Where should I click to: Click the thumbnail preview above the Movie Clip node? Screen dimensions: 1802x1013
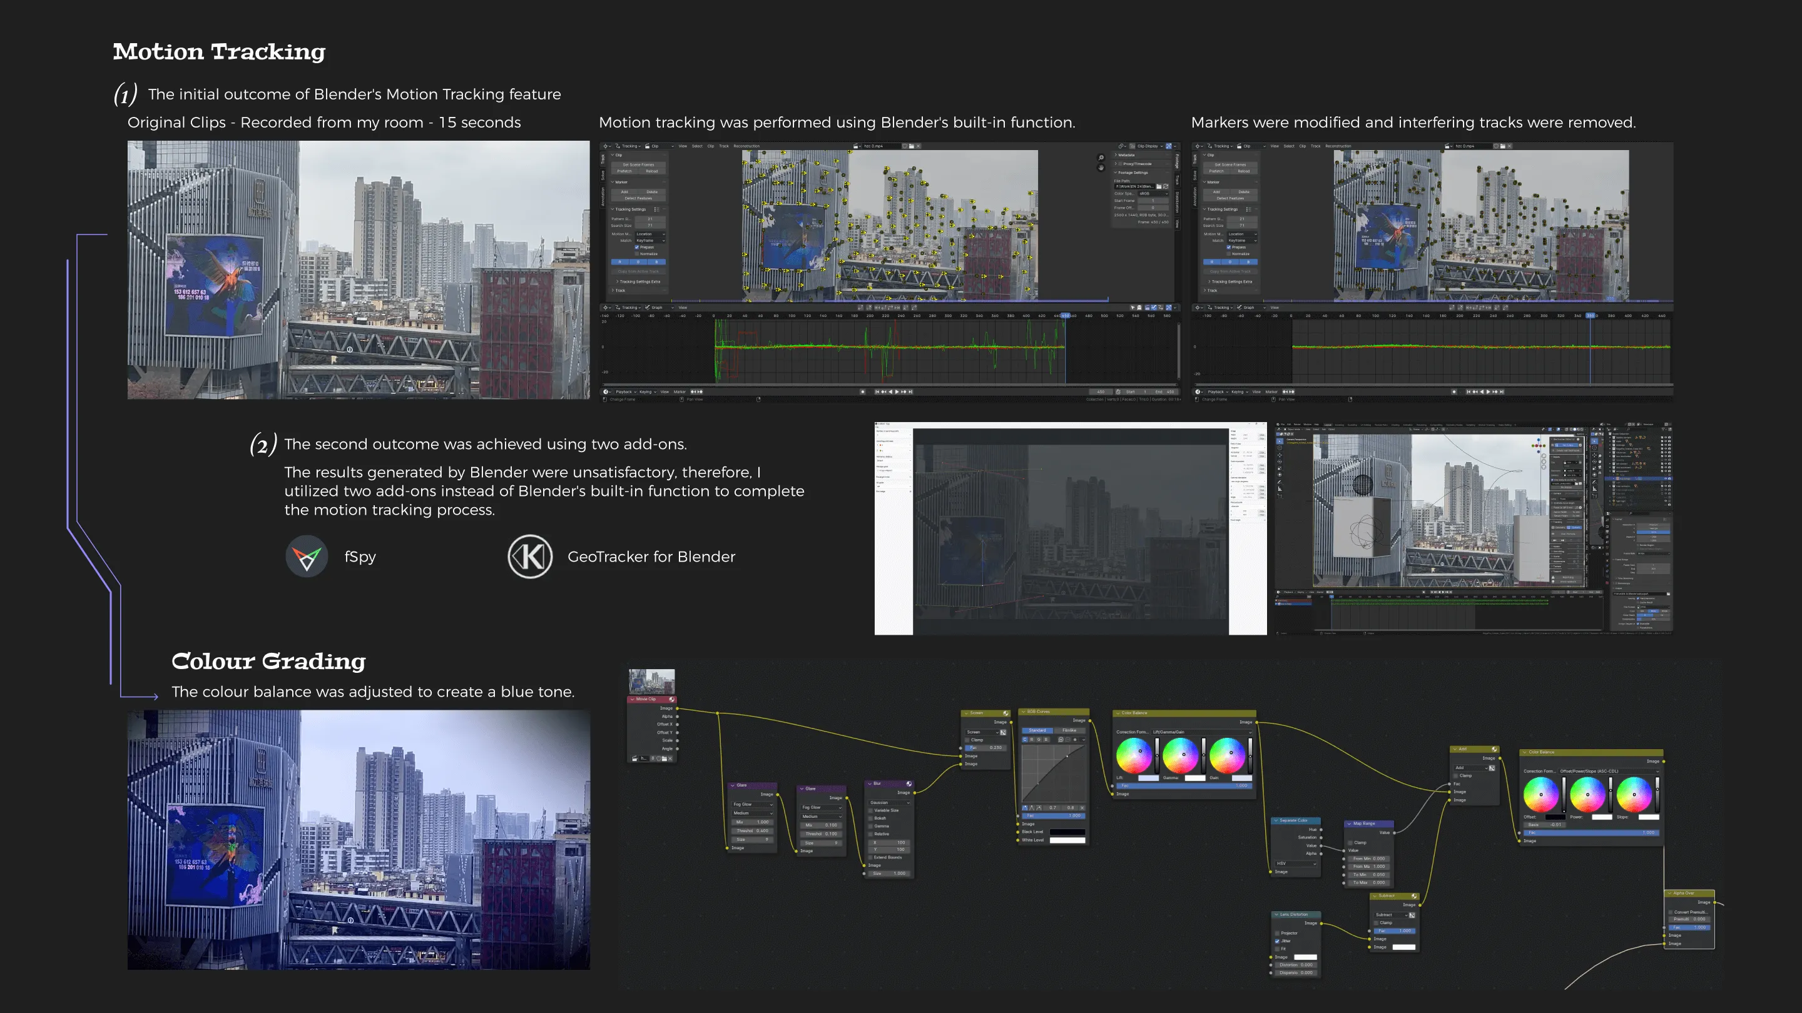(651, 681)
